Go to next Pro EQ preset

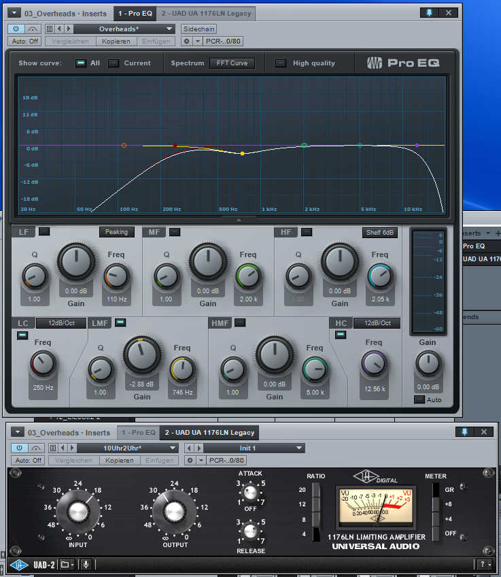click(69, 29)
